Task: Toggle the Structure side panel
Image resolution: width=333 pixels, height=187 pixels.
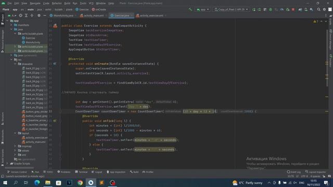Action: 2,119
